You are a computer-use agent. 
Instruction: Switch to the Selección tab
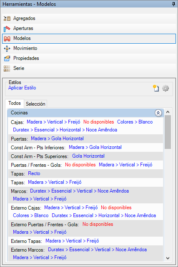(x=35, y=104)
